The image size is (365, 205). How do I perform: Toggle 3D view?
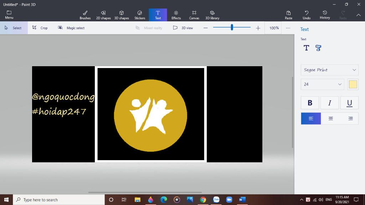183,28
